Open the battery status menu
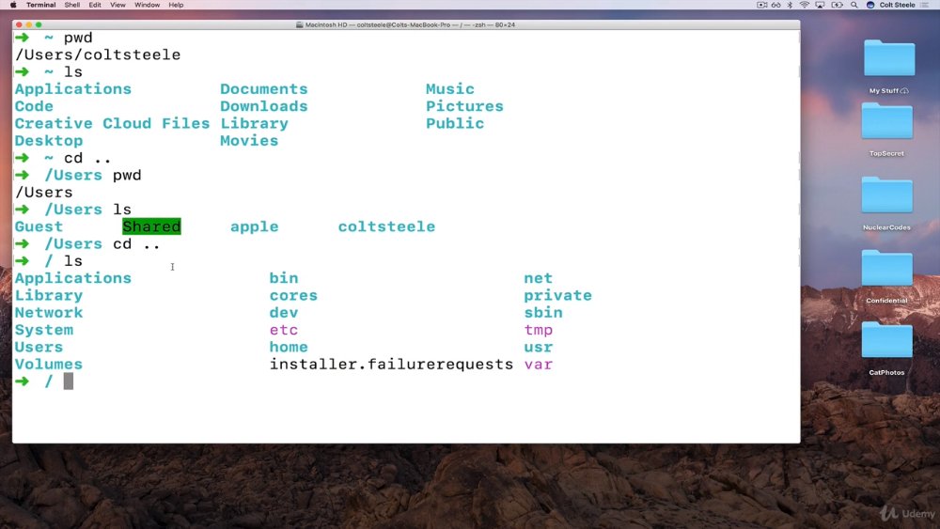This screenshot has width=940, height=529. click(x=837, y=5)
